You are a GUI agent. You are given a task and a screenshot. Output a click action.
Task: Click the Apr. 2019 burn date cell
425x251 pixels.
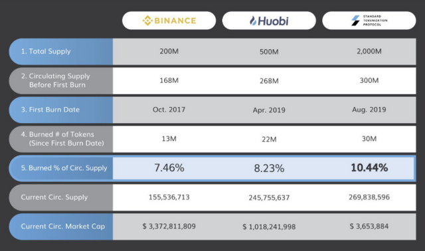pos(269,110)
